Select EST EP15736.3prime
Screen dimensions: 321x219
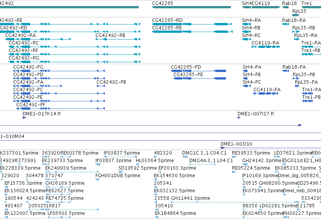coord(6,187)
